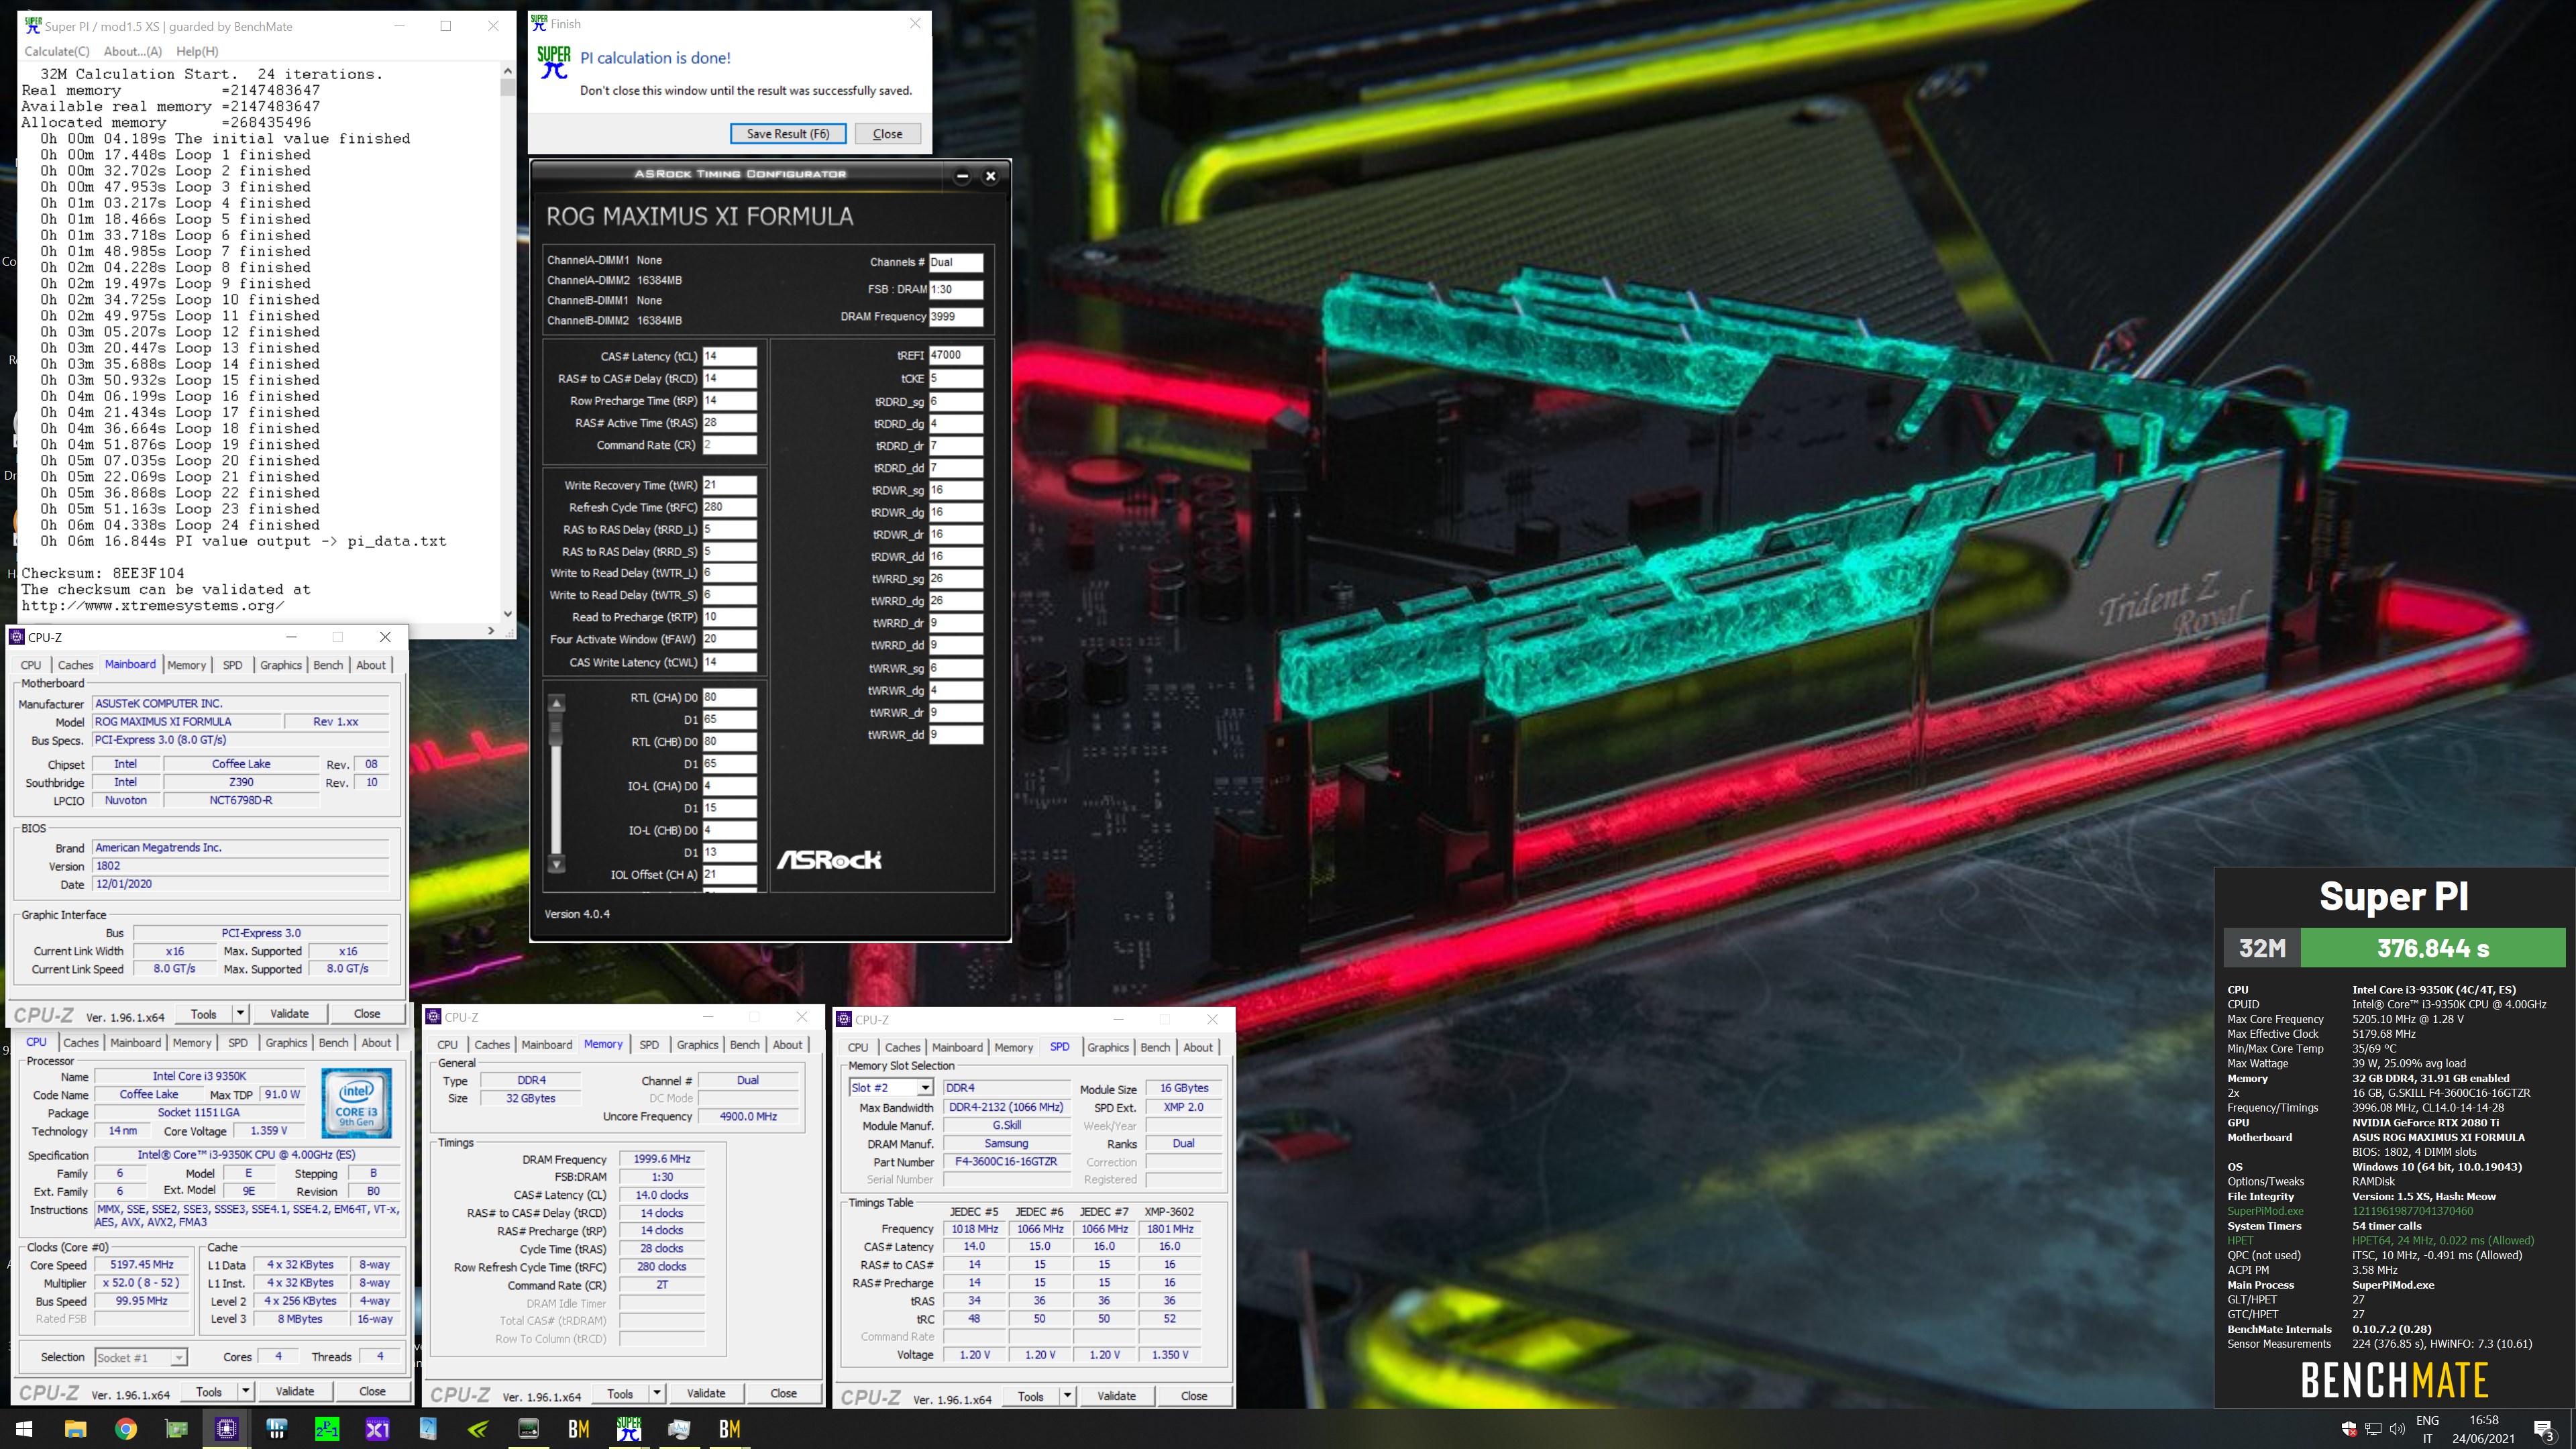Open the monitor graph taskbar icon
Viewport: 2576px width, 1449px height.
coord(679,1429)
